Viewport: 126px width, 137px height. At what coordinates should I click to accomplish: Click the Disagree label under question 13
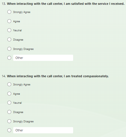pyautogui.click(x=18, y=40)
